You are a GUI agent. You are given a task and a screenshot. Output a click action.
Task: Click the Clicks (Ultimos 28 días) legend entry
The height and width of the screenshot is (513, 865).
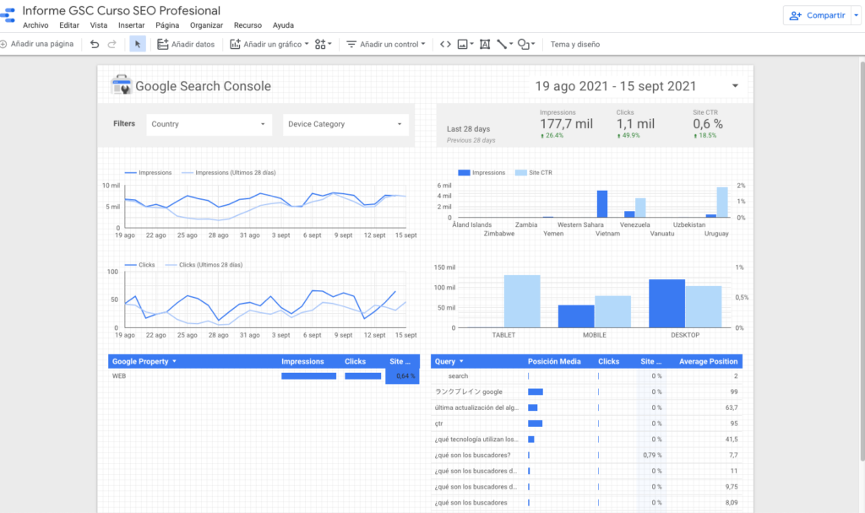204,265
